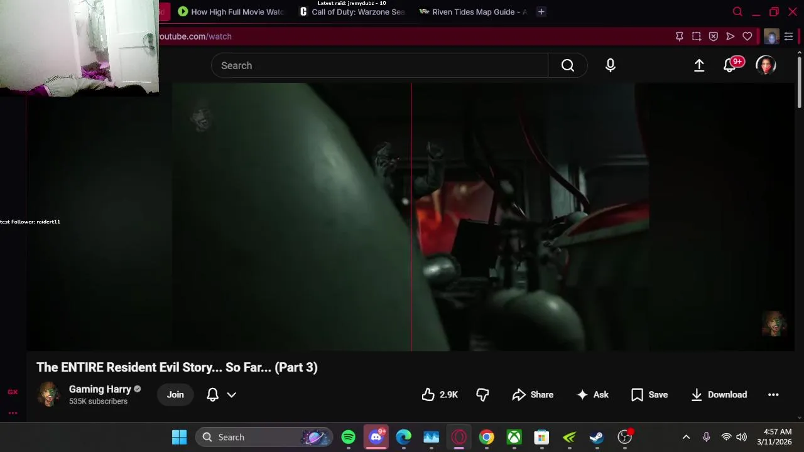This screenshot has width=804, height=452.
Task: Open Gaming Harry channel avatar
Action: (x=48, y=394)
